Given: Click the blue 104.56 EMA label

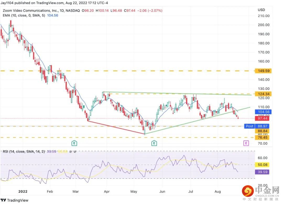Looking at the screenshot, I should coord(263,112).
